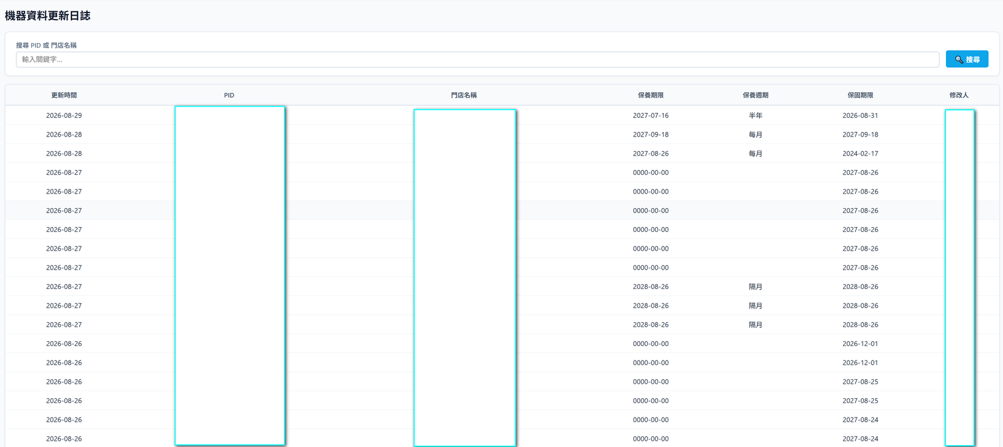Click the page title 機器資料更新日誌
Viewport: 1003px width, 447px height.
point(48,16)
